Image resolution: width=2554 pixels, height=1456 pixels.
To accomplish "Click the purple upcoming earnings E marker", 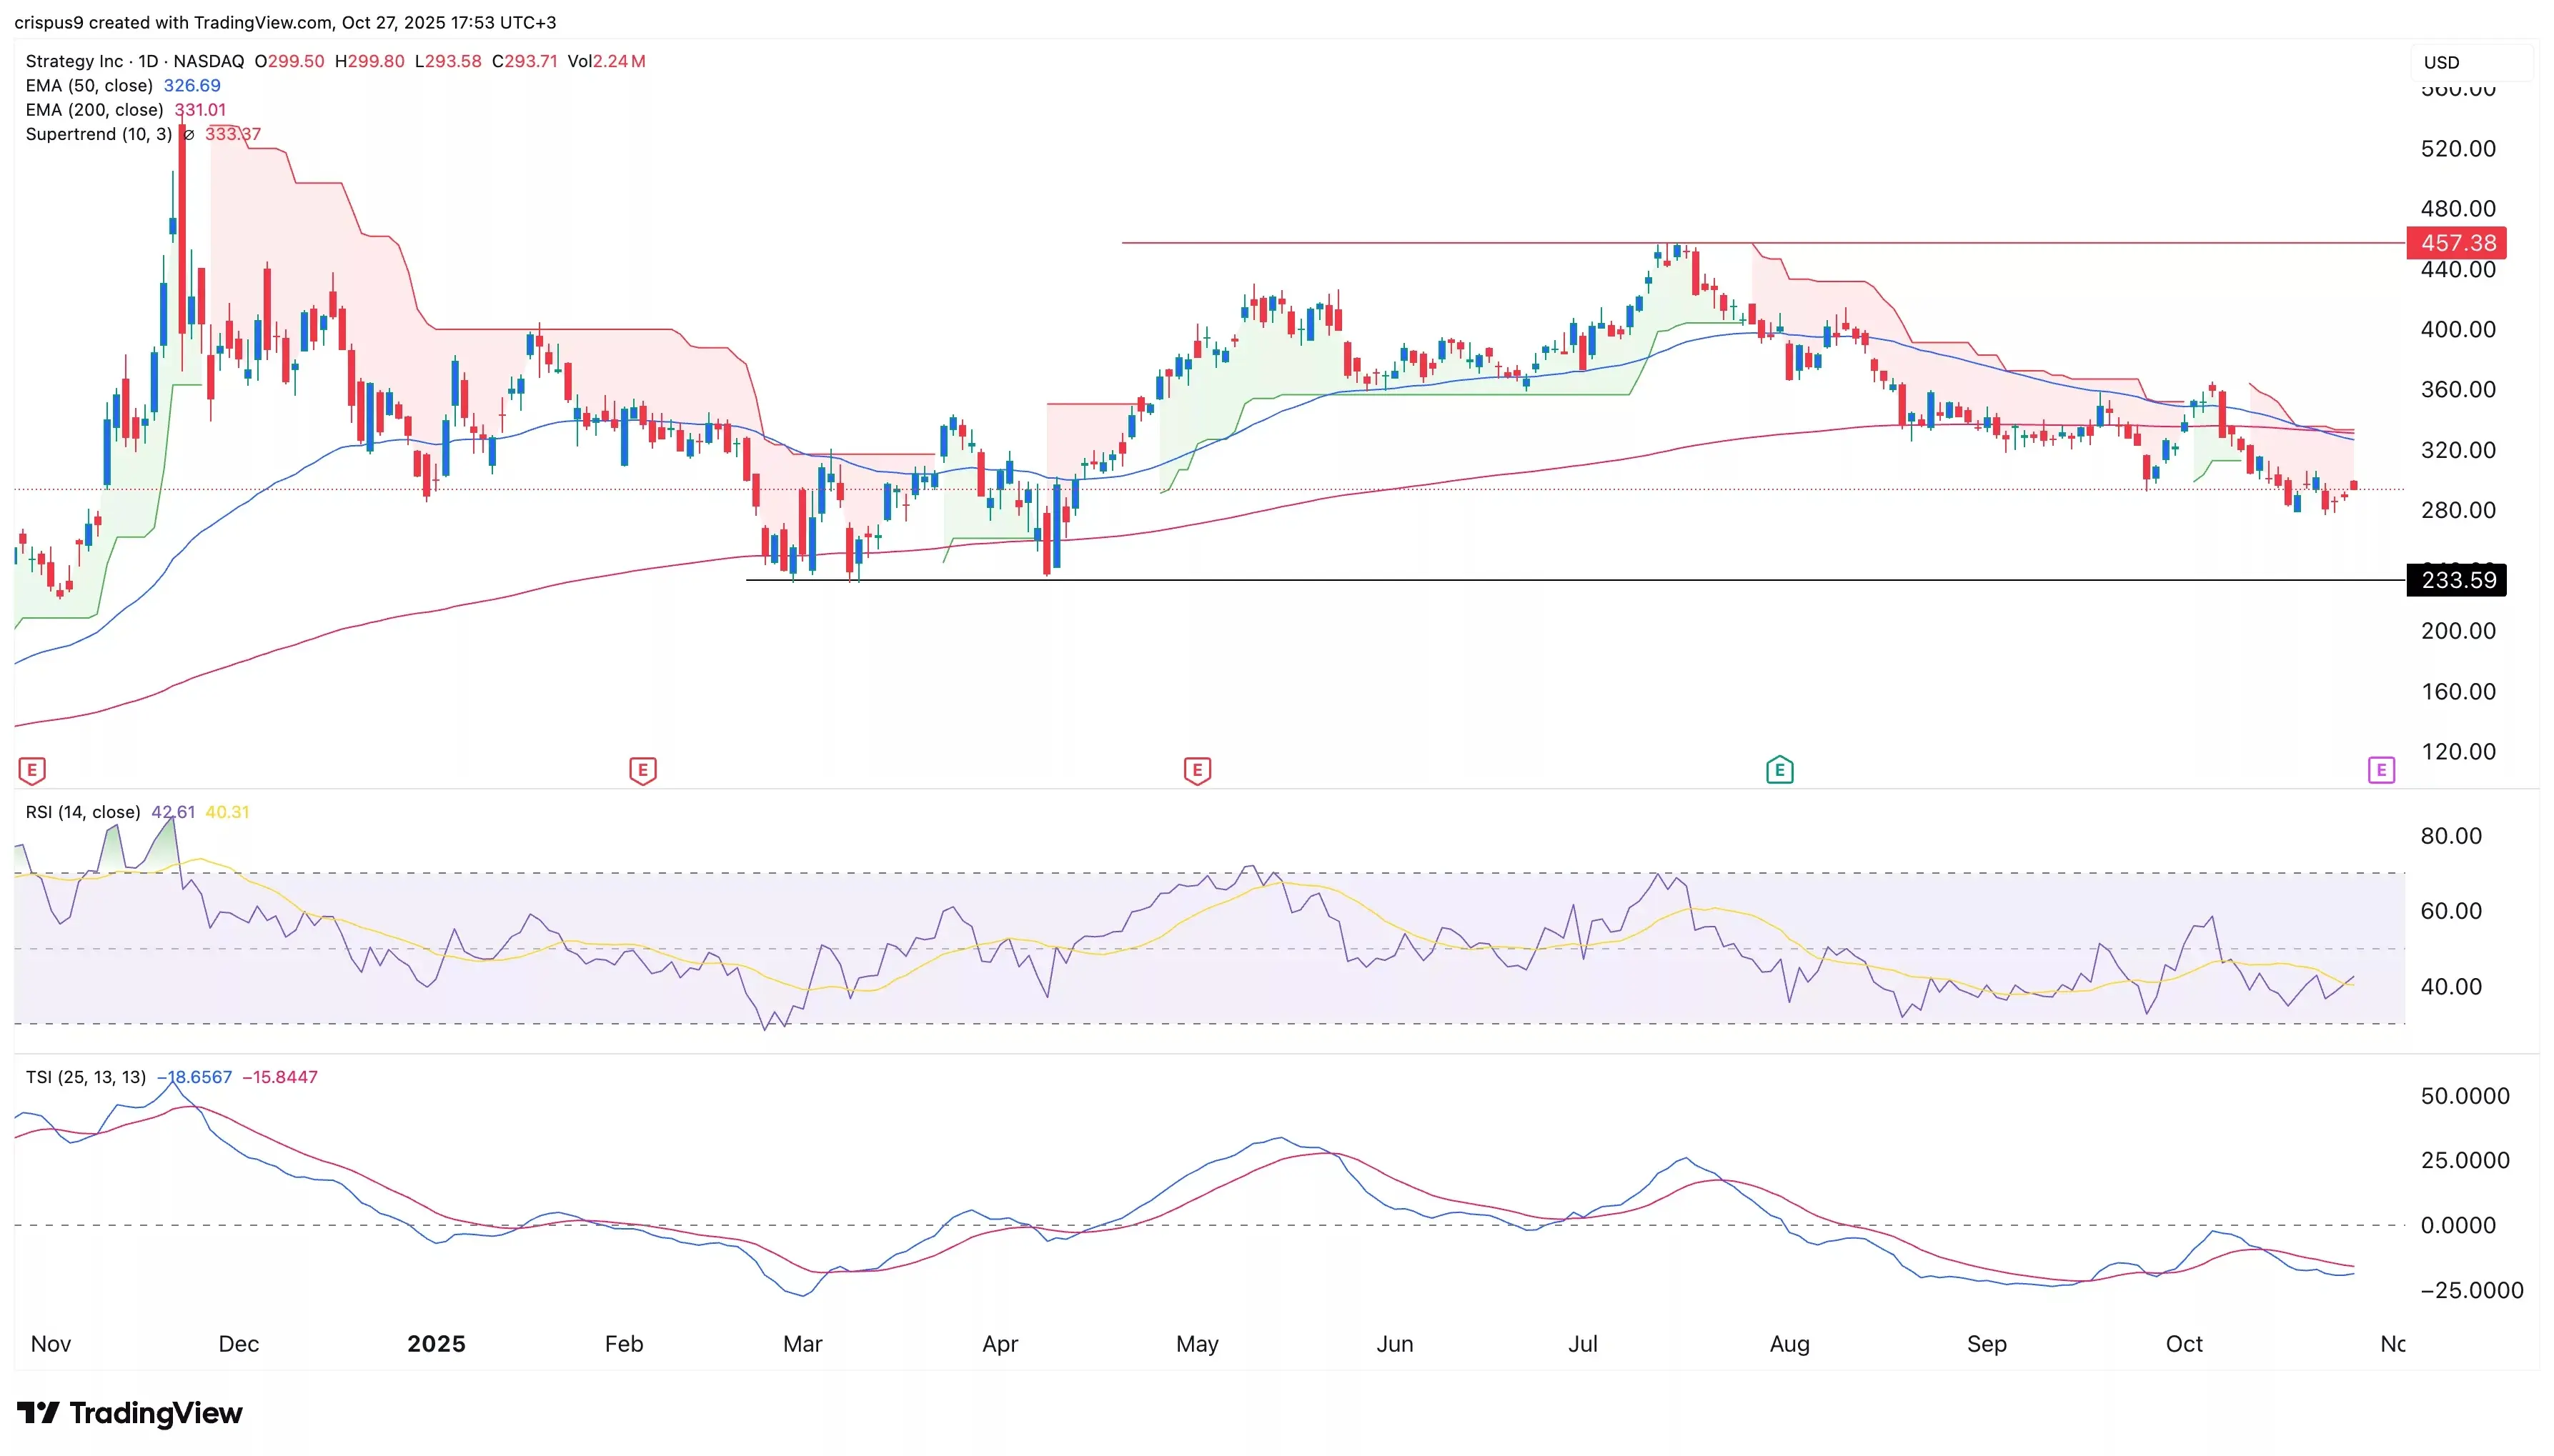I will click(2381, 770).
